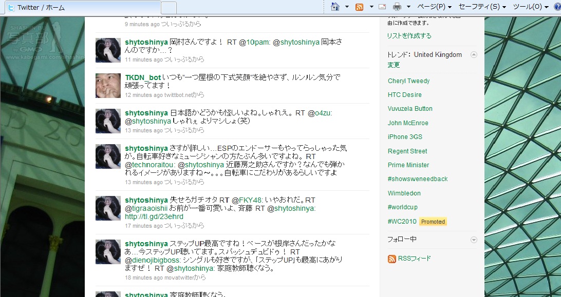Click the Twitter bird favicon on the tab
The height and width of the screenshot is (297, 561).
point(11,8)
